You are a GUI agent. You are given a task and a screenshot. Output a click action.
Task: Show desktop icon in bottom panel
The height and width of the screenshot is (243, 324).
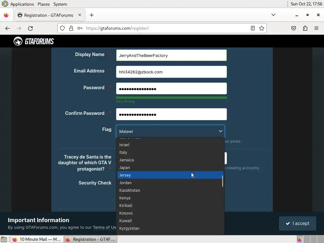point(4,239)
